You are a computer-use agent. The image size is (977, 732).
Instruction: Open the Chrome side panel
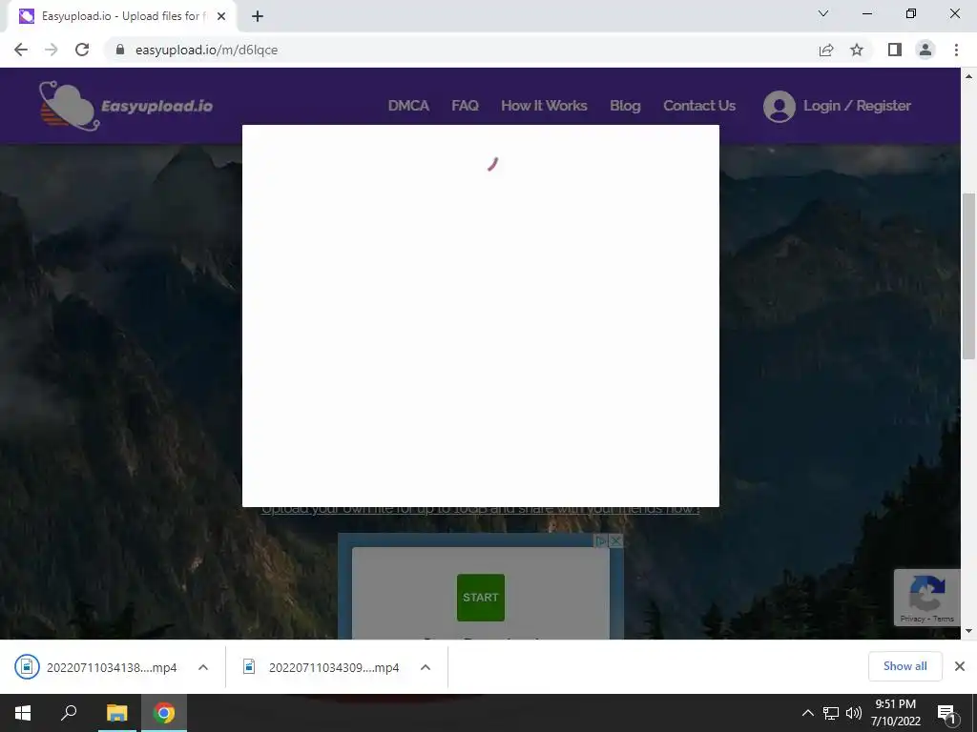895,50
